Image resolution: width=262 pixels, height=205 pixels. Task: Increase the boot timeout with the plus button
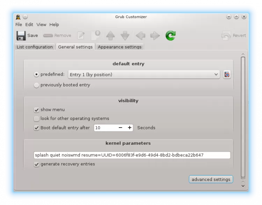coord(130,128)
